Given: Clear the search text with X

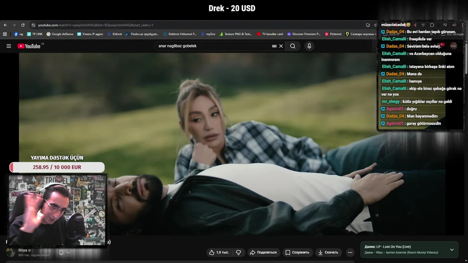Looking at the screenshot, I should coord(281,46).
